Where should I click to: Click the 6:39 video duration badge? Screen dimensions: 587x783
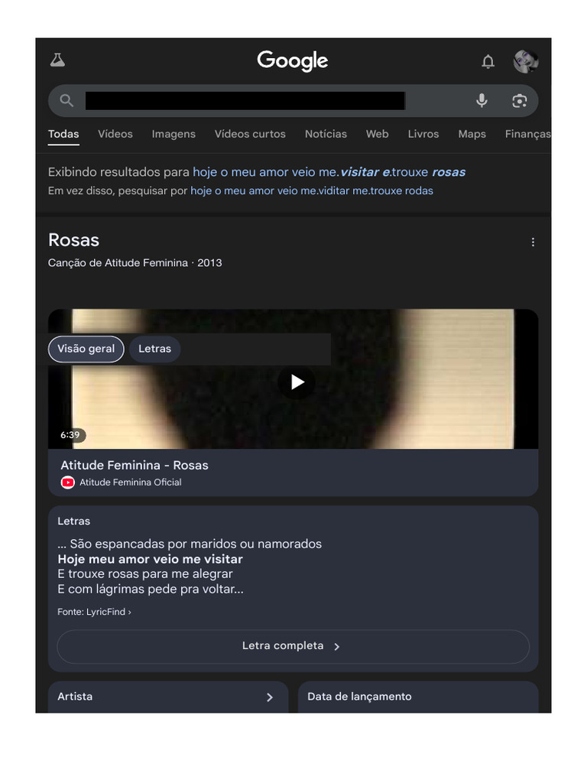point(70,435)
